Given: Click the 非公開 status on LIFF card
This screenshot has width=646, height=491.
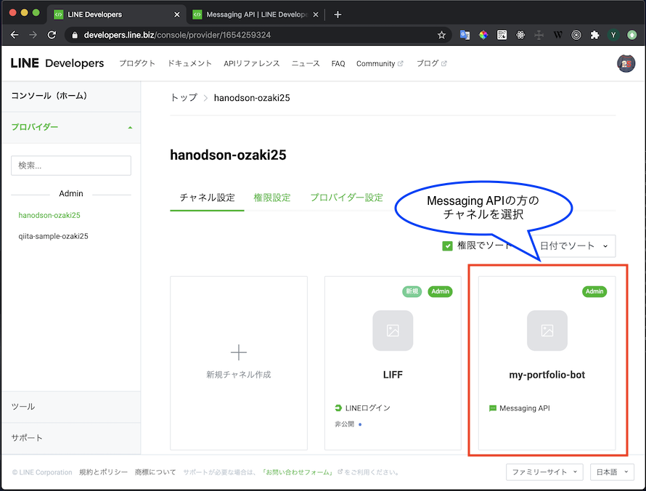Looking at the screenshot, I should click(345, 424).
